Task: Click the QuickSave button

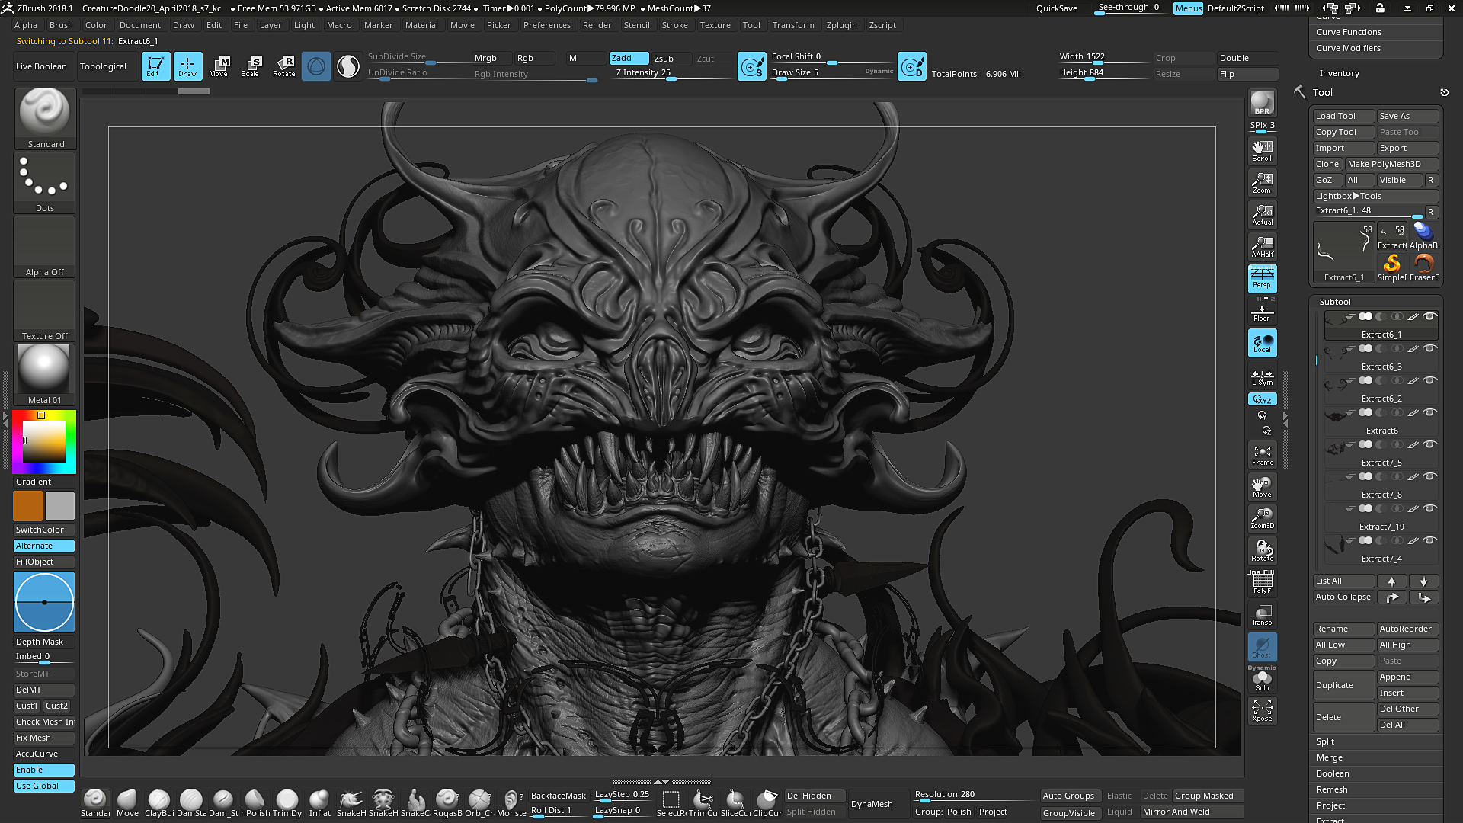Action: tap(1056, 8)
